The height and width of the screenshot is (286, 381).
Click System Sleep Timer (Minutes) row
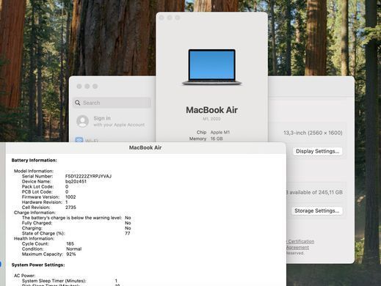click(70, 281)
